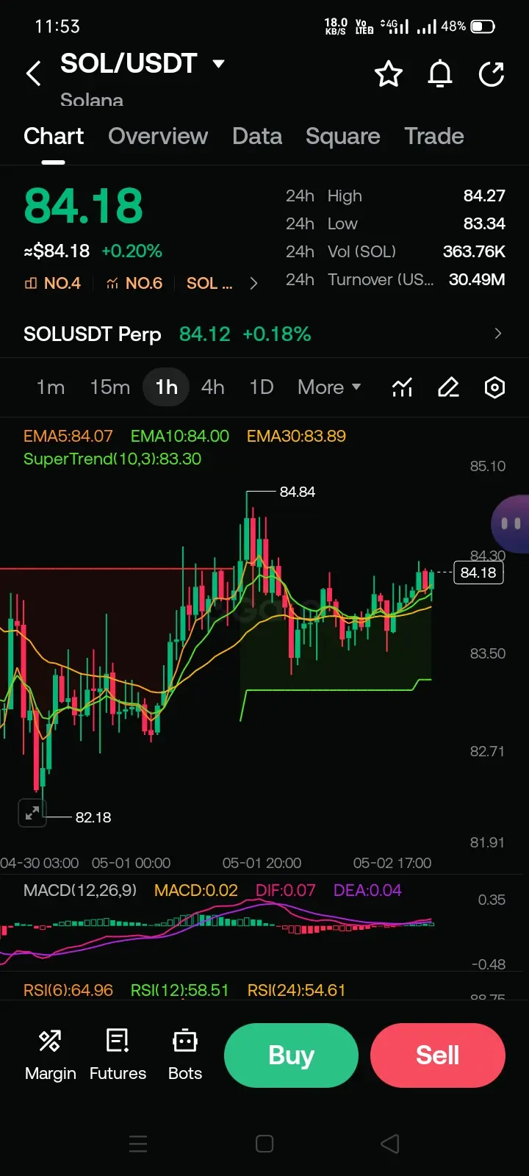Tap the NO.6 ranking tag
The width and height of the screenshot is (529, 1176).
click(x=134, y=284)
